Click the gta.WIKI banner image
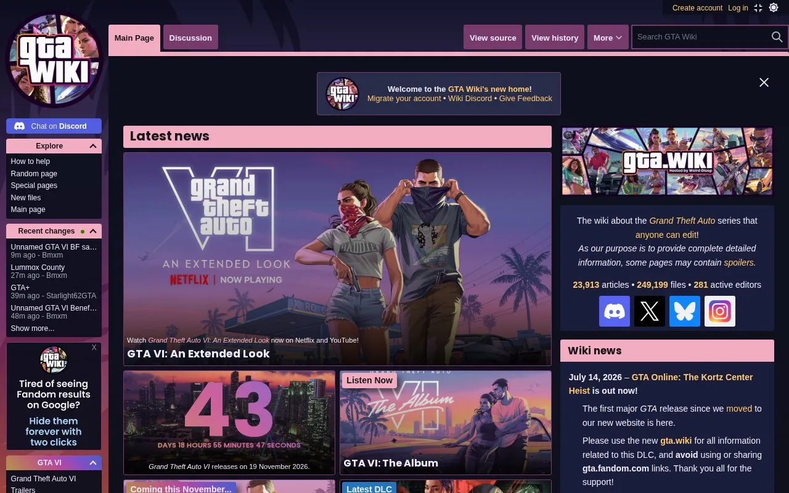This screenshot has height=493, width=789. [x=667, y=161]
